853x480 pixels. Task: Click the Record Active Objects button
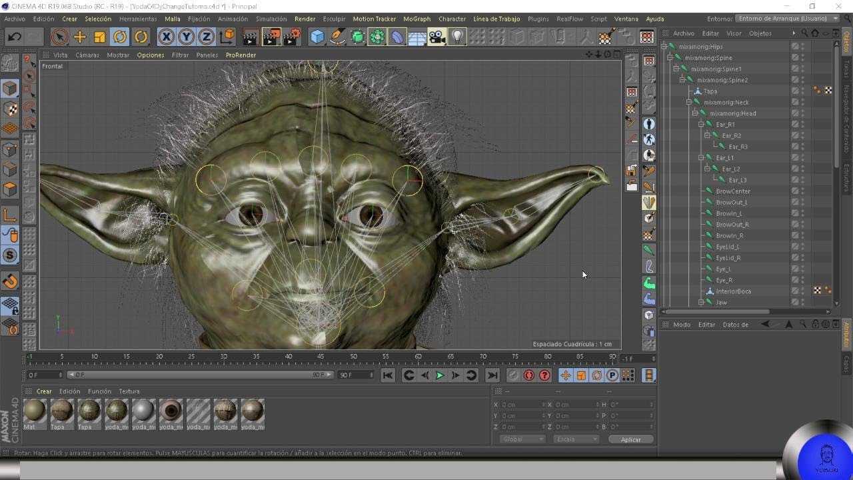point(513,375)
